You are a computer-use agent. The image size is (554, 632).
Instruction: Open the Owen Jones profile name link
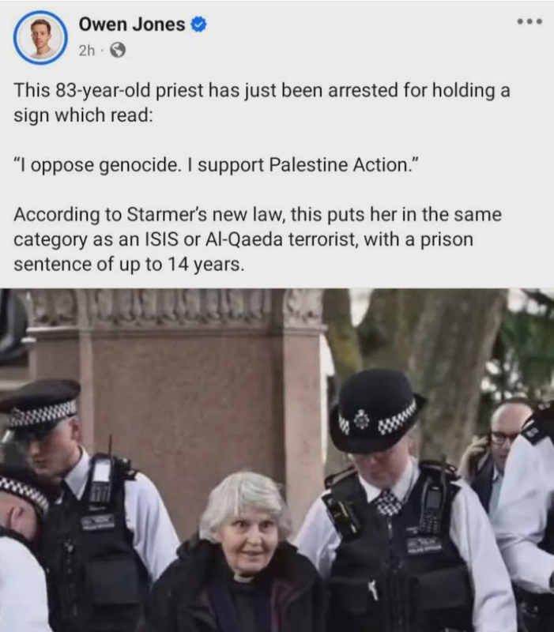[x=132, y=24]
